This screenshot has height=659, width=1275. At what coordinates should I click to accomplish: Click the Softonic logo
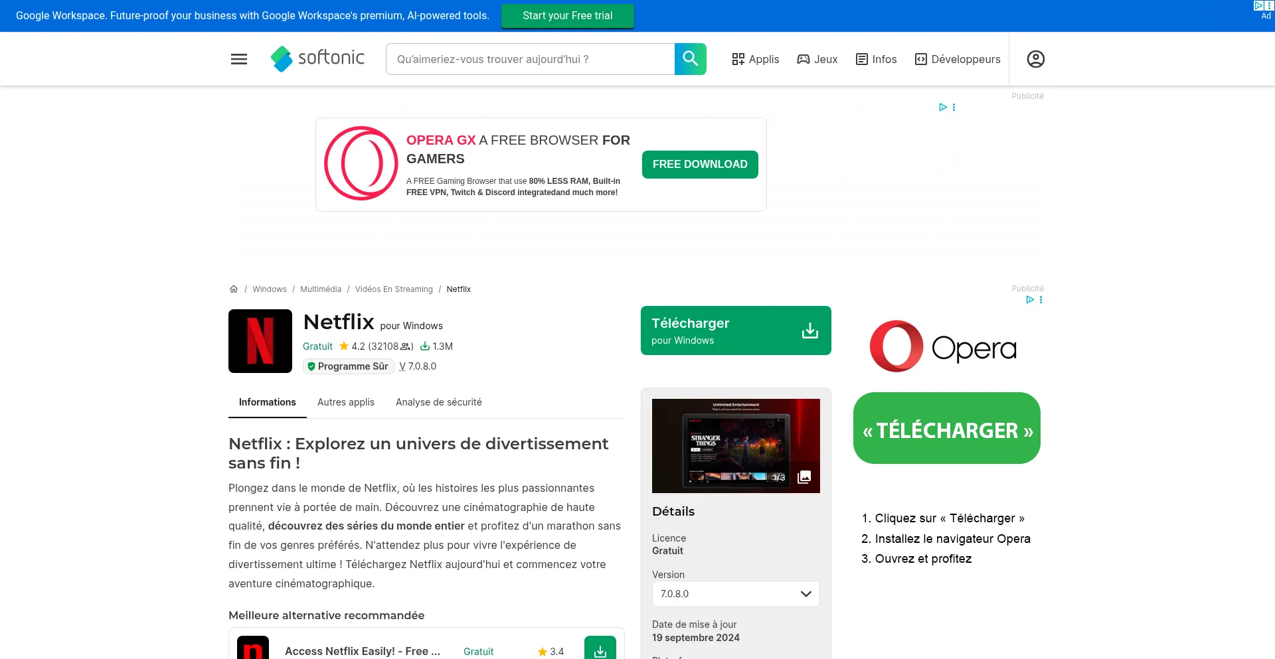317,58
